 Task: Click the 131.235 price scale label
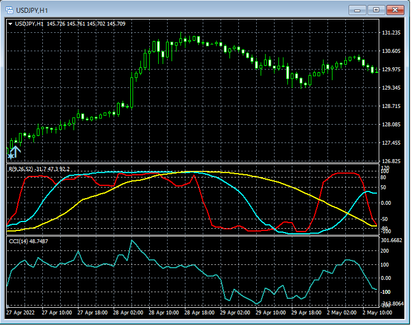(x=391, y=33)
